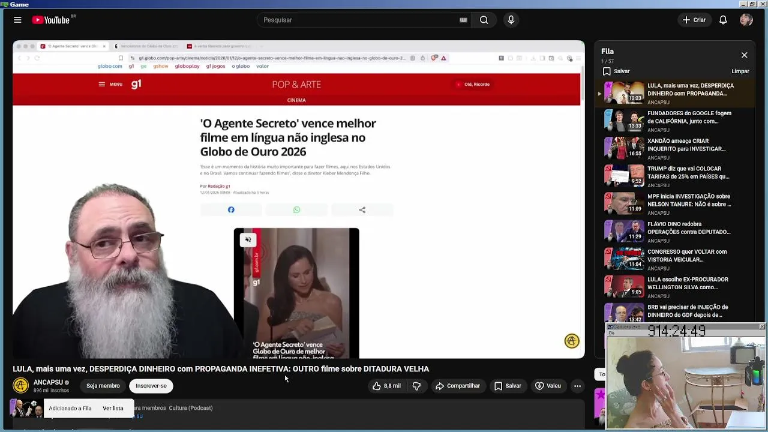
Task: Click the CINEMA section label
Action: pyautogui.click(x=296, y=100)
